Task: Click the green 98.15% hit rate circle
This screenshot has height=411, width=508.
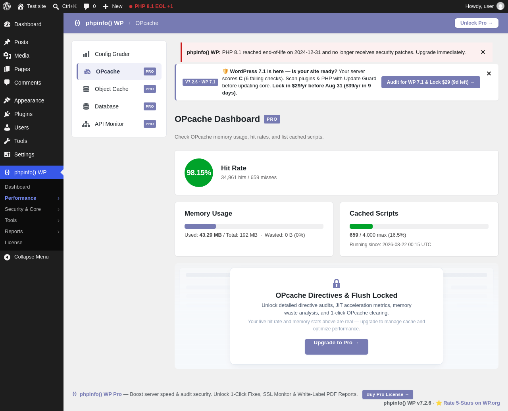Action: click(x=199, y=173)
